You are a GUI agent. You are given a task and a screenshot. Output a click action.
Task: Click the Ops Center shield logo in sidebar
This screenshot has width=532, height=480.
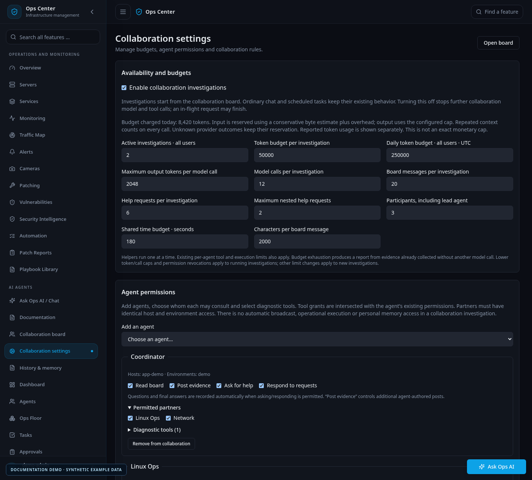pos(14,12)
